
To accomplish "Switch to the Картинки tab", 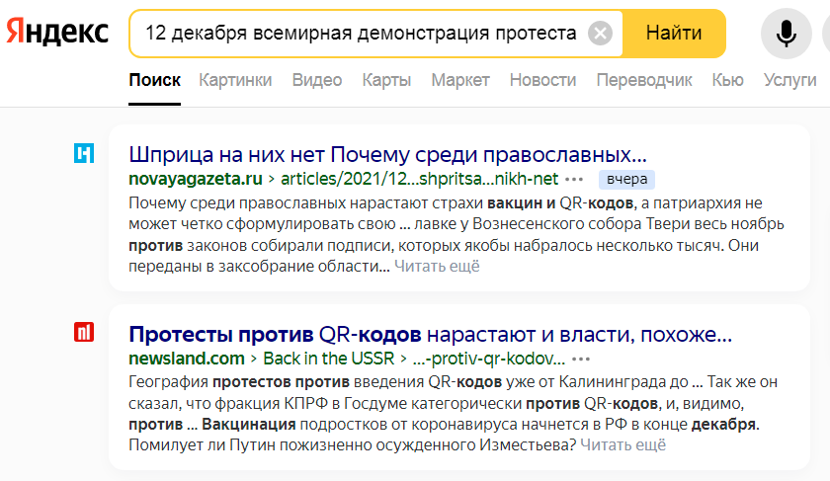I will pyautogui.click(x=235, y=80).
